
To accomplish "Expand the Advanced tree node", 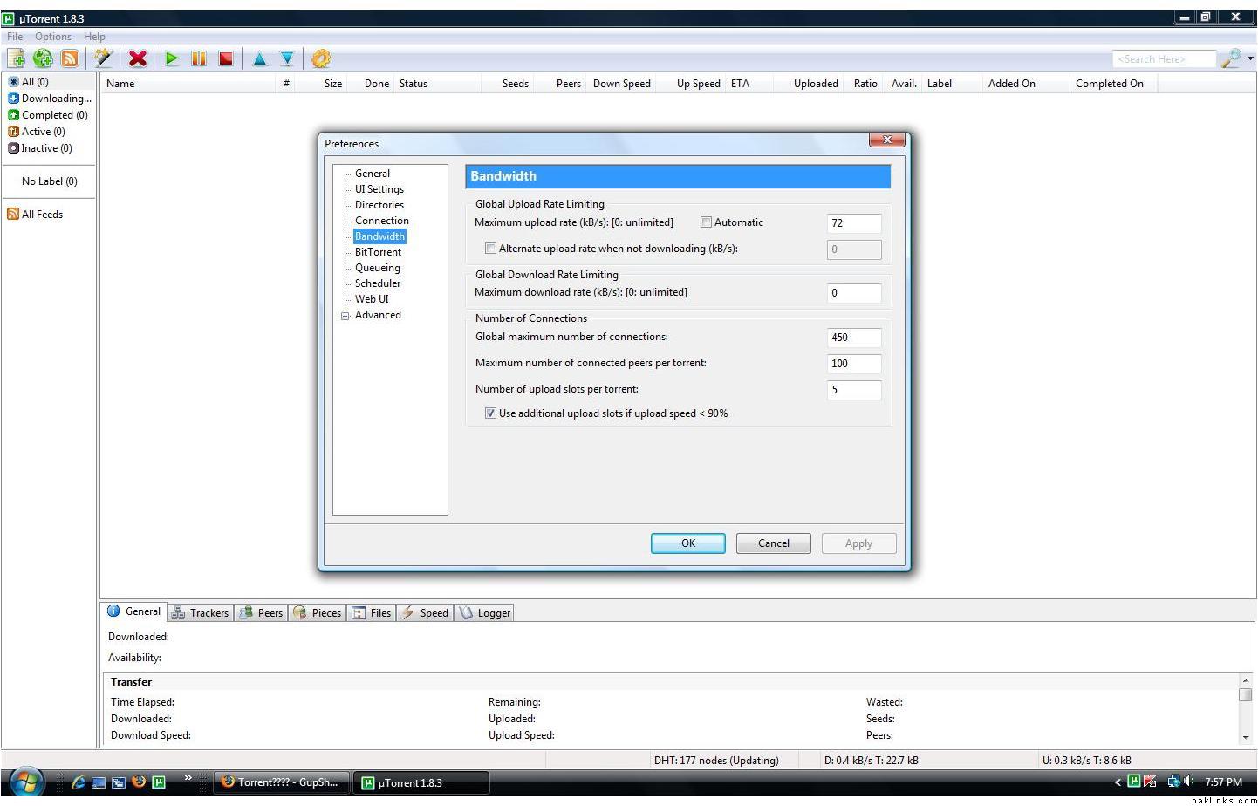I will coord(345,316).
